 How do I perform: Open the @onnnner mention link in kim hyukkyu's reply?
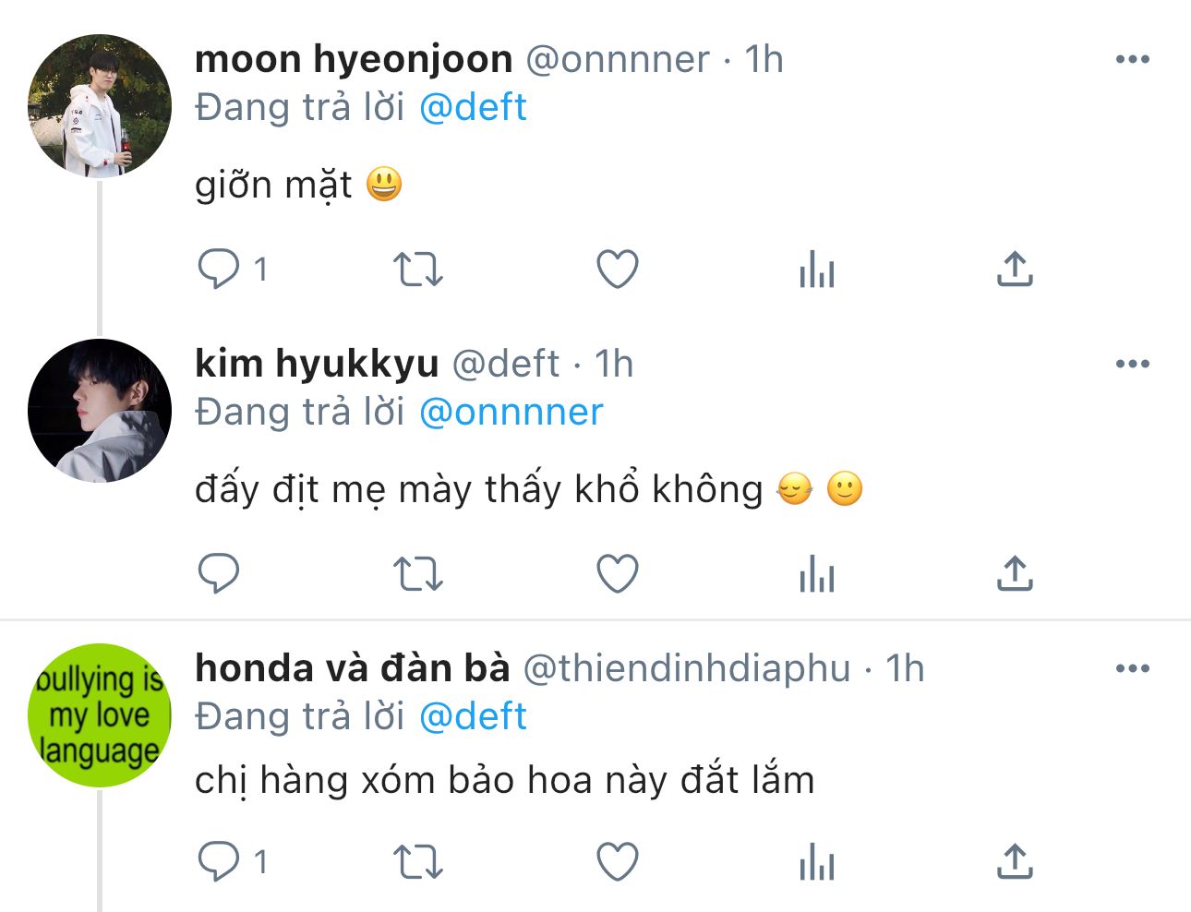point(511,412)
